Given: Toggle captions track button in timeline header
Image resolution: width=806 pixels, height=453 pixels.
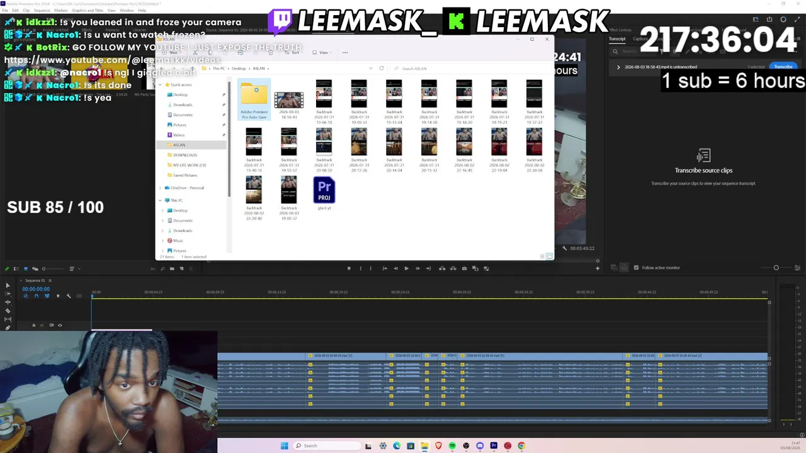Looking at the screenshot, I should click(x=79, y=296).
